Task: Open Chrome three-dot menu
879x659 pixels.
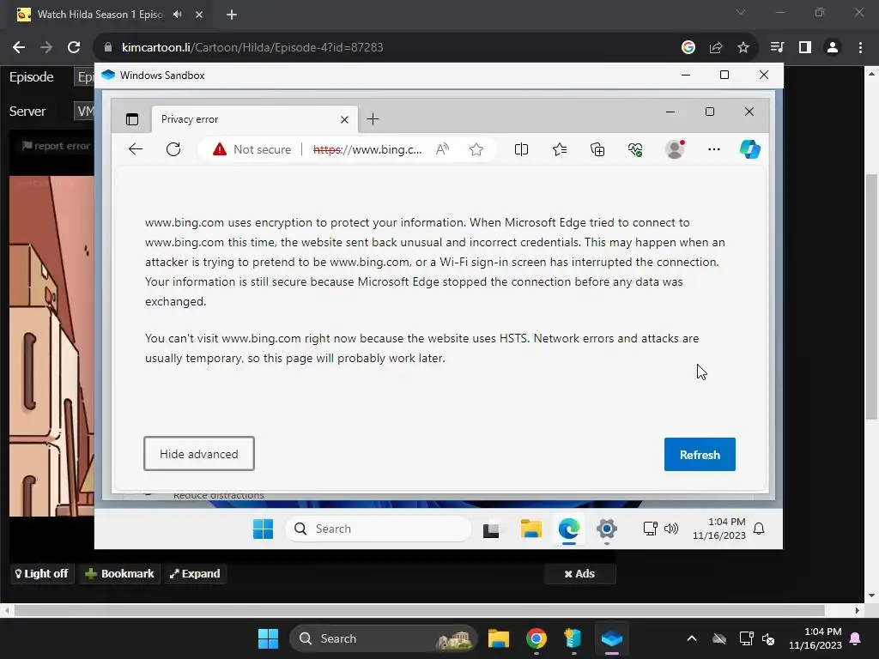Action: pyautogui.click(x=860, y=47)
